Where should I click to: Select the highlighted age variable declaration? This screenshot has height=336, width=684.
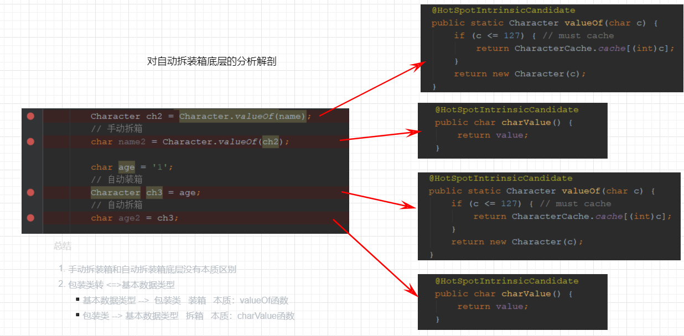[127, 167]
